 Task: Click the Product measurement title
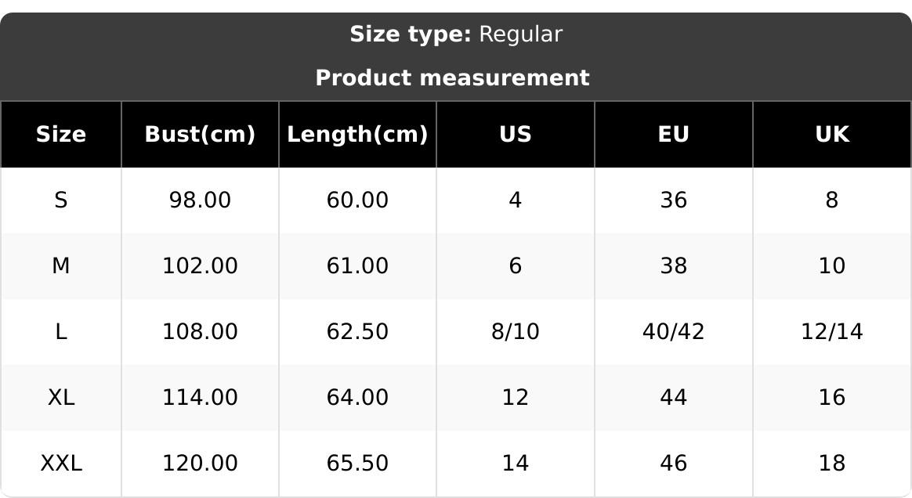[452, 78]
